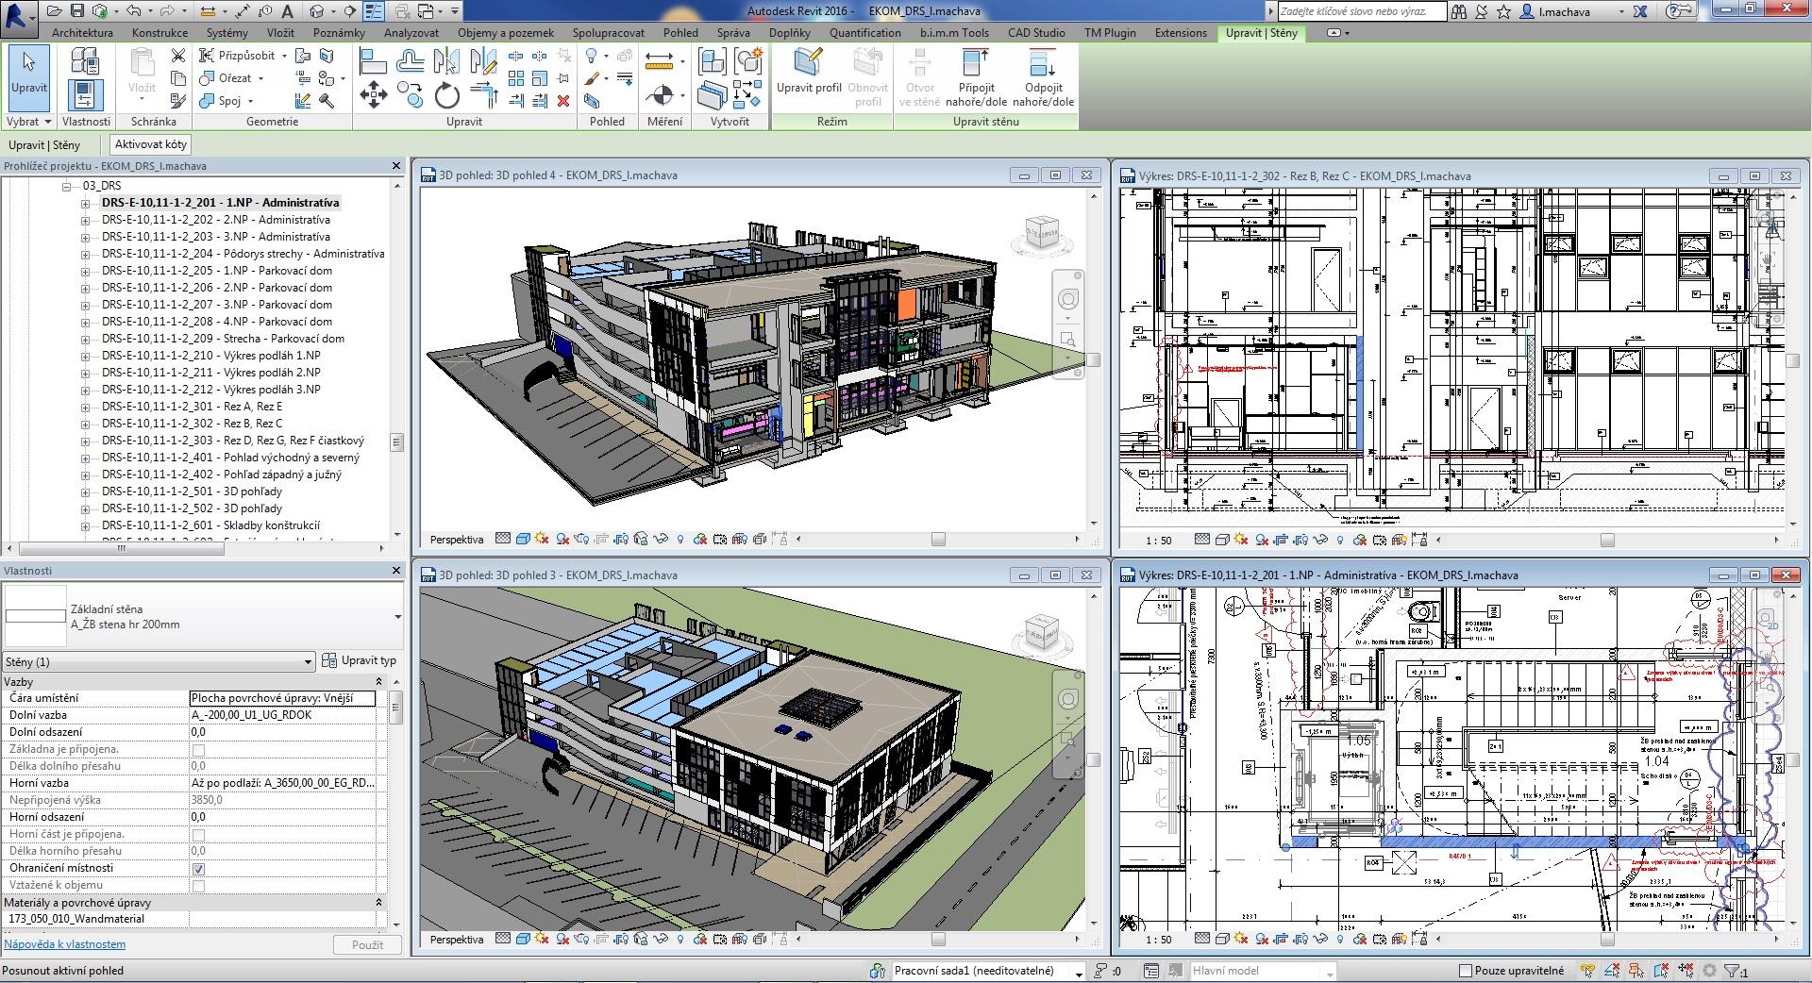Uncheck the Ohraničení místnosti checkbox
The height and width of the screenshot is (983, 1812).
(x=198, y=869)
